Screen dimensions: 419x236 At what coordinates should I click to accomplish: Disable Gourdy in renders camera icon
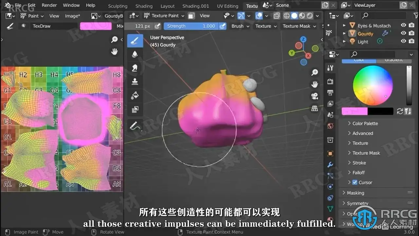[x=412, y=33]
